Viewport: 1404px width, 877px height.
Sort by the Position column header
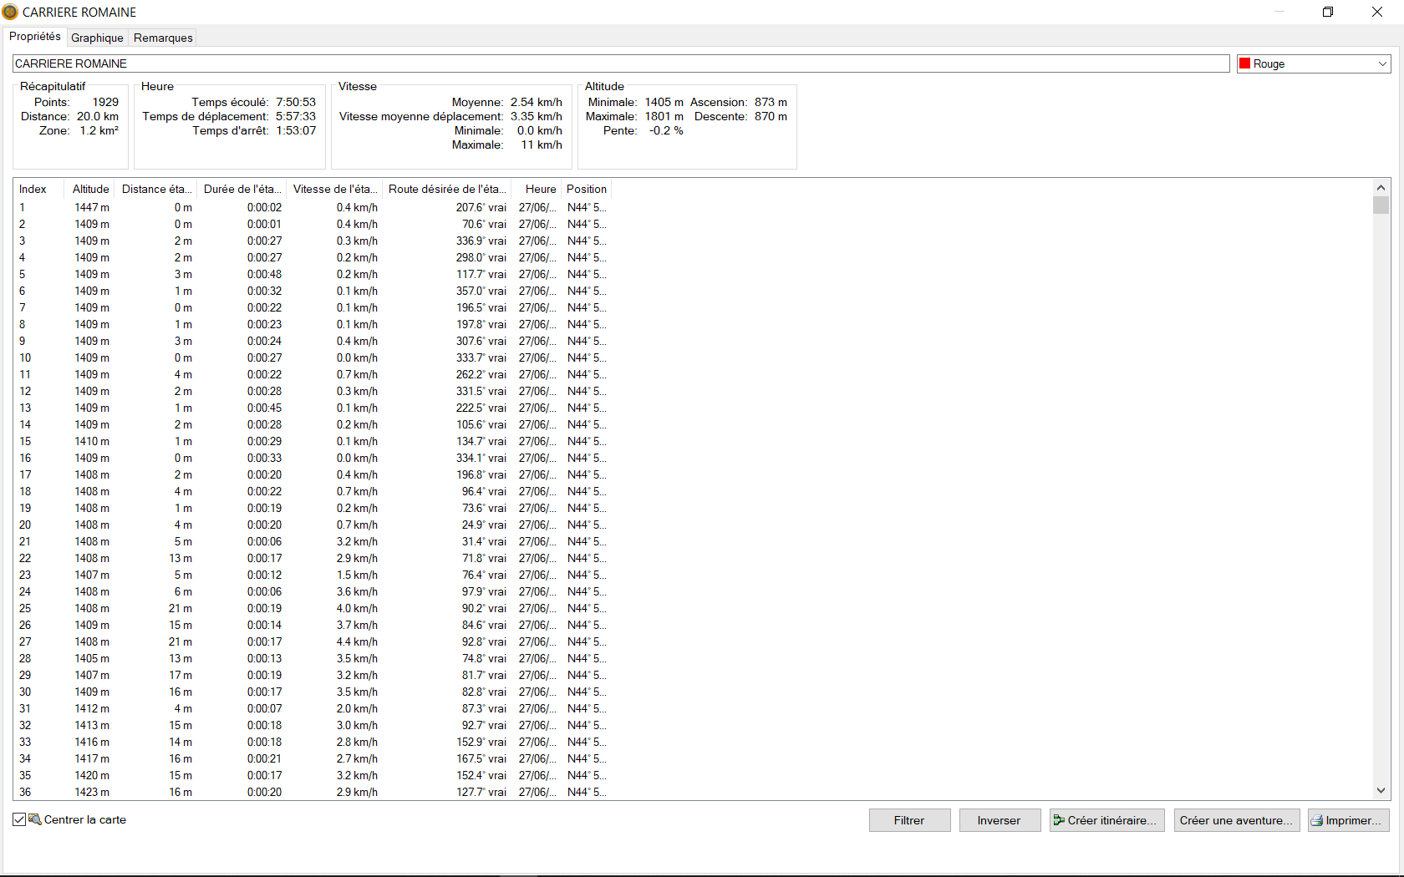(587, 189)
